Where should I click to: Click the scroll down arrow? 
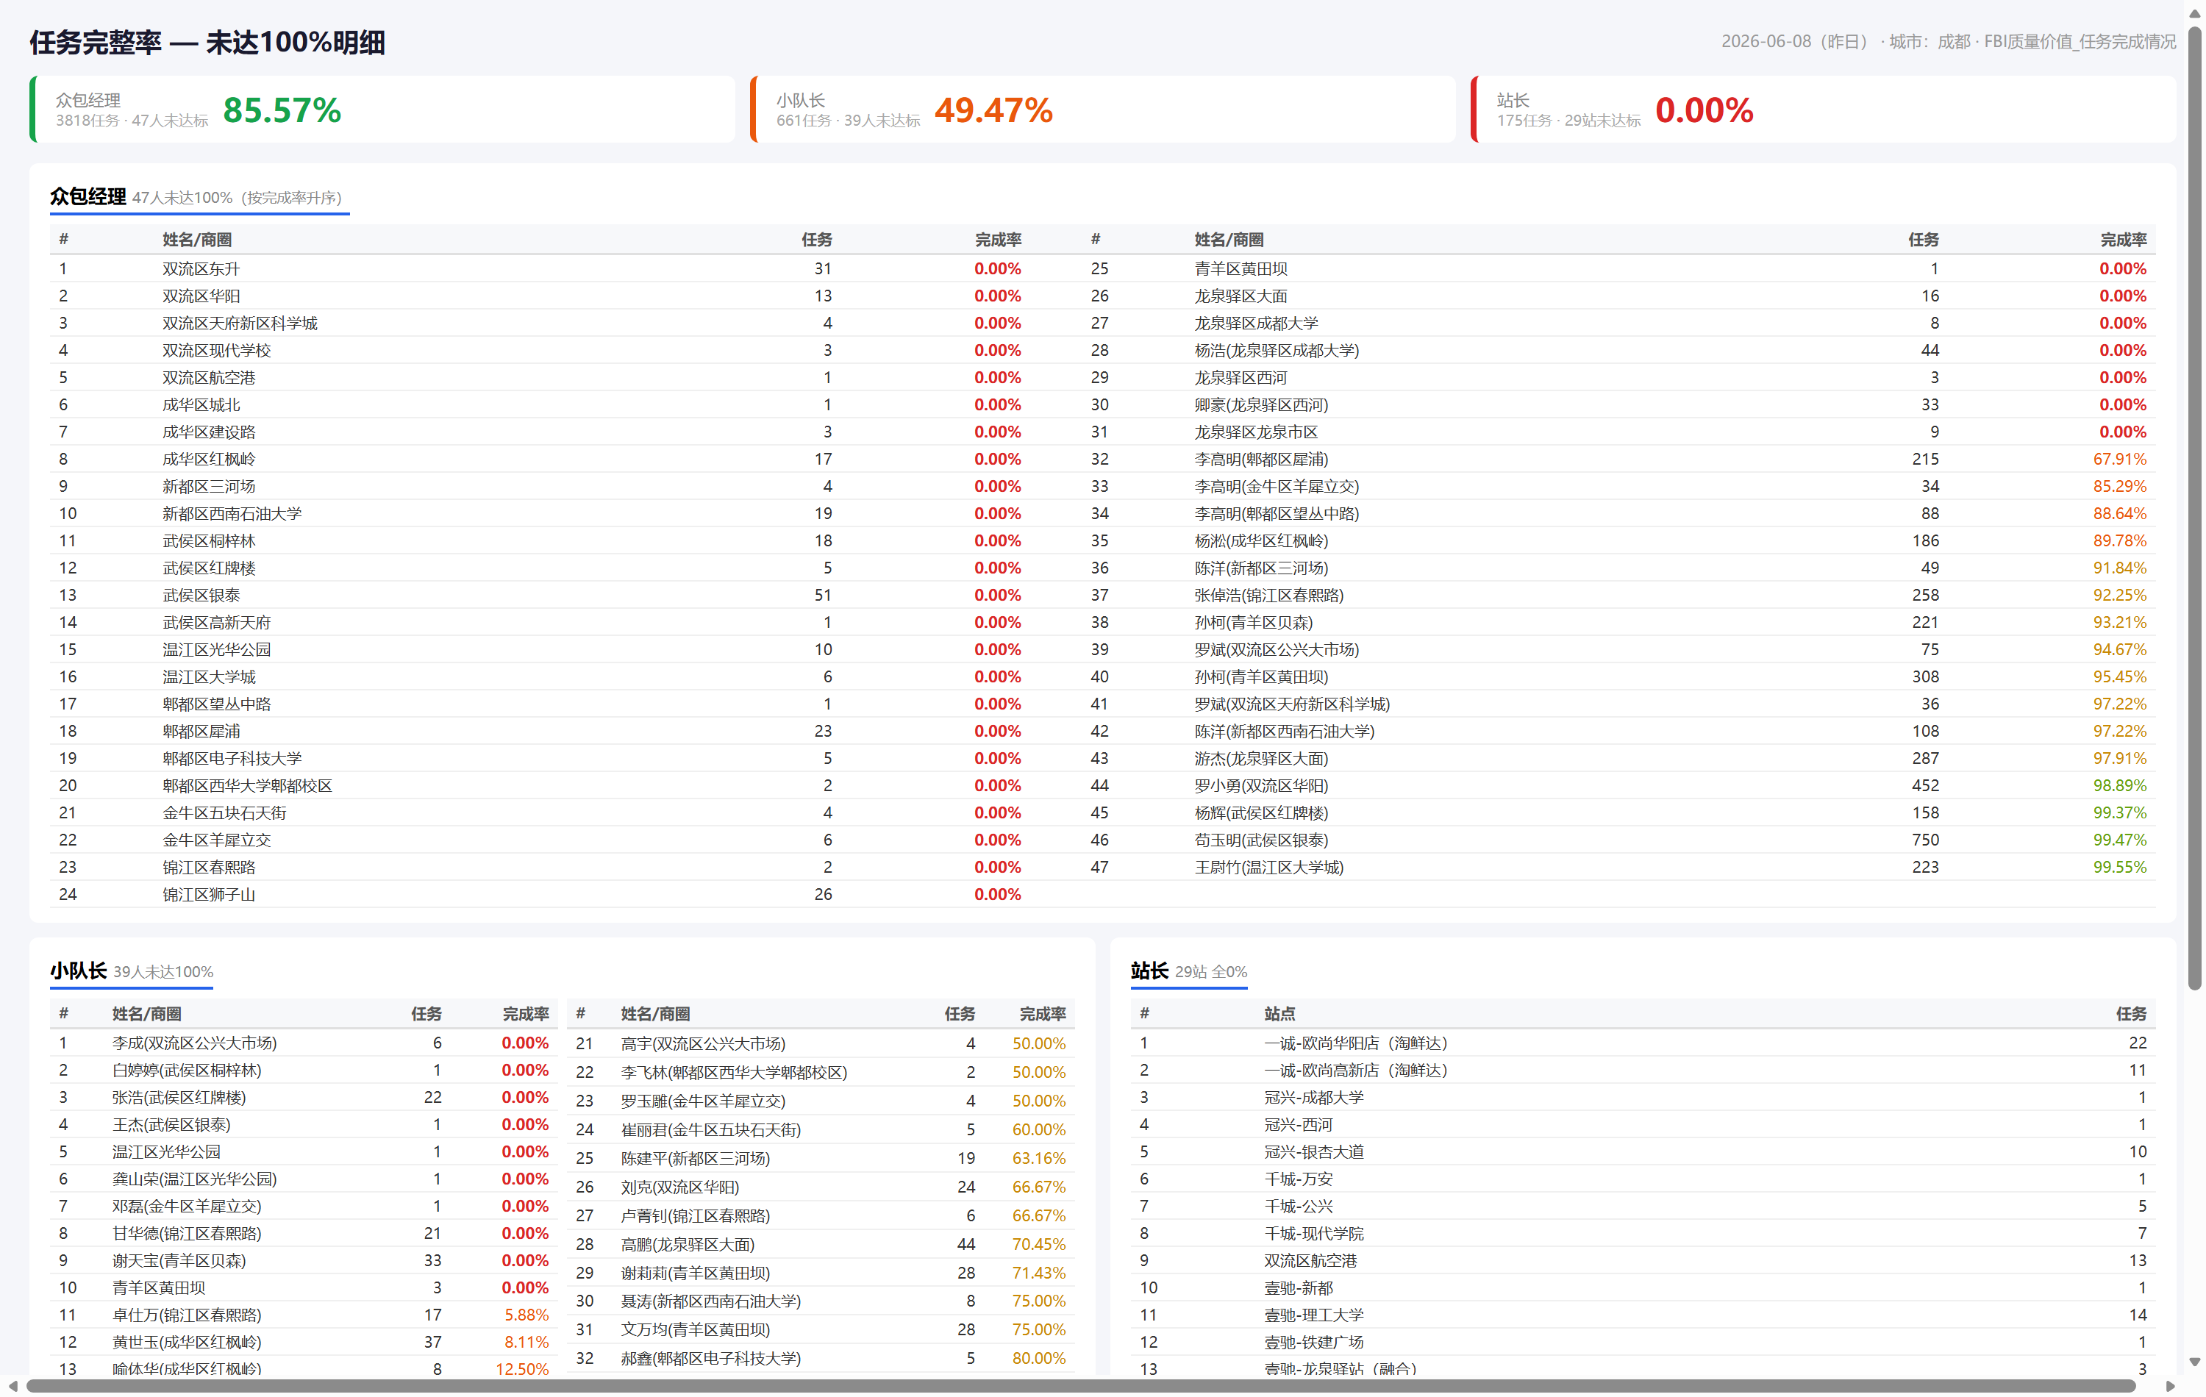[x=2195, y=1362]
